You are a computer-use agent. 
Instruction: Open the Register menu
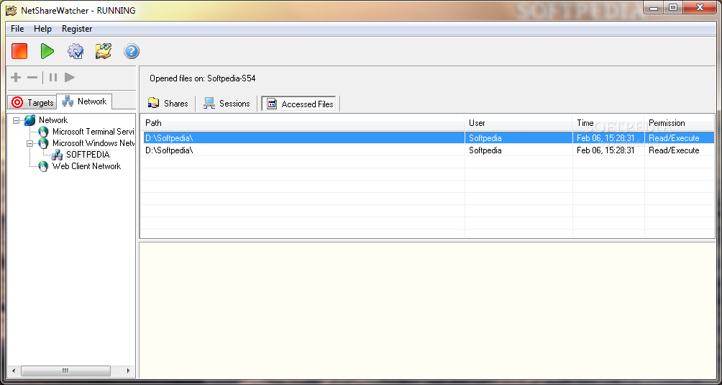coord(77,29)
